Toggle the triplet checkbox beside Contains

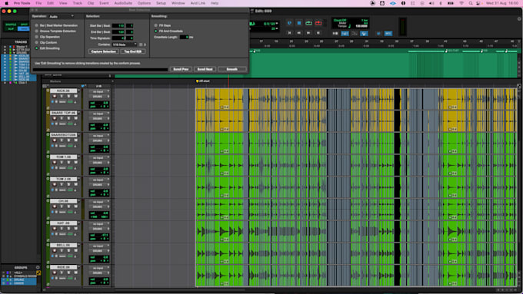(x=141, y=45)
